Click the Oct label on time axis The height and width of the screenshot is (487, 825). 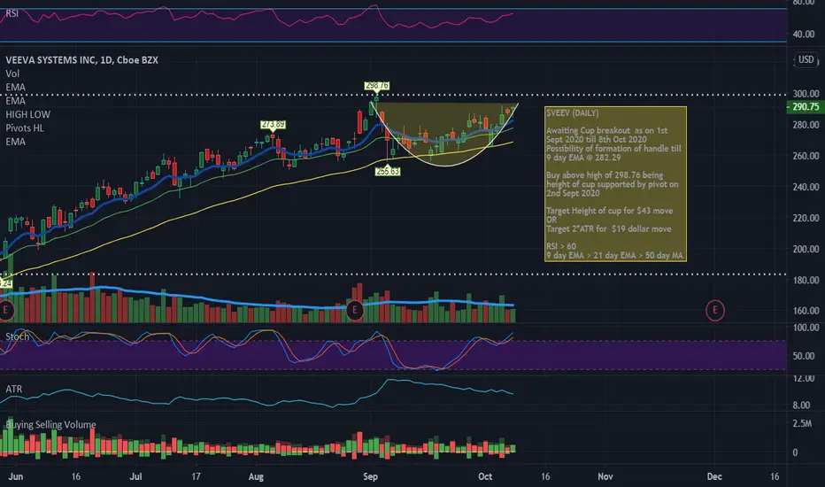click(x=485, y=476)
